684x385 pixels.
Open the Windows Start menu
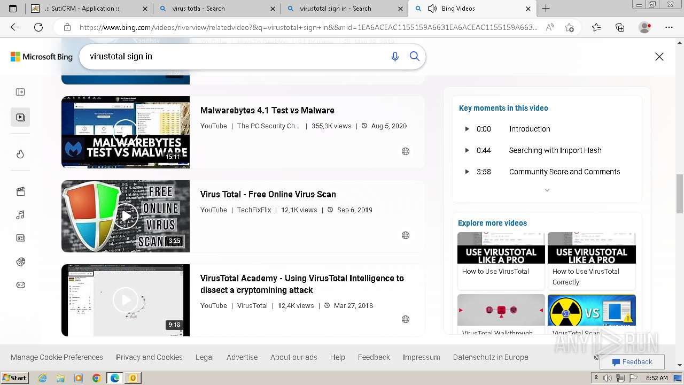[15, 378]
